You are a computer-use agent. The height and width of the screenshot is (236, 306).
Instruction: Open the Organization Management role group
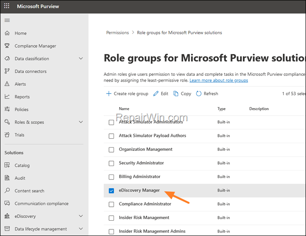coord(145,149)
